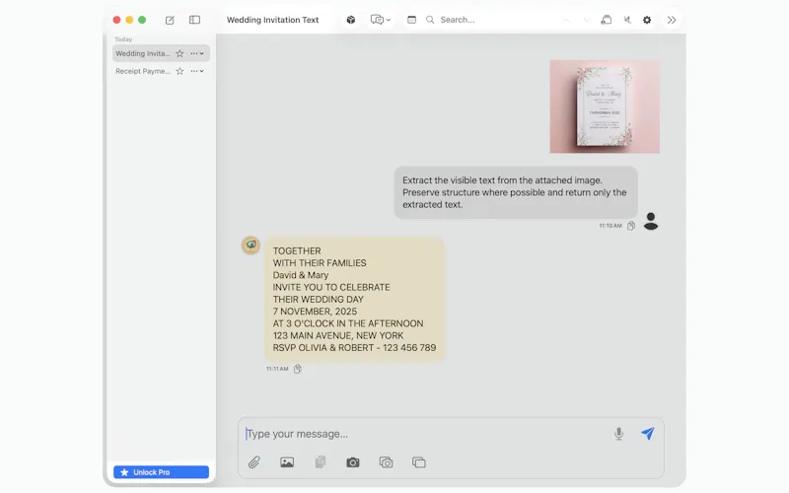The image size is (789, 493).
Task: Start voice input with microphone icon
Action: tap(619, 434)
